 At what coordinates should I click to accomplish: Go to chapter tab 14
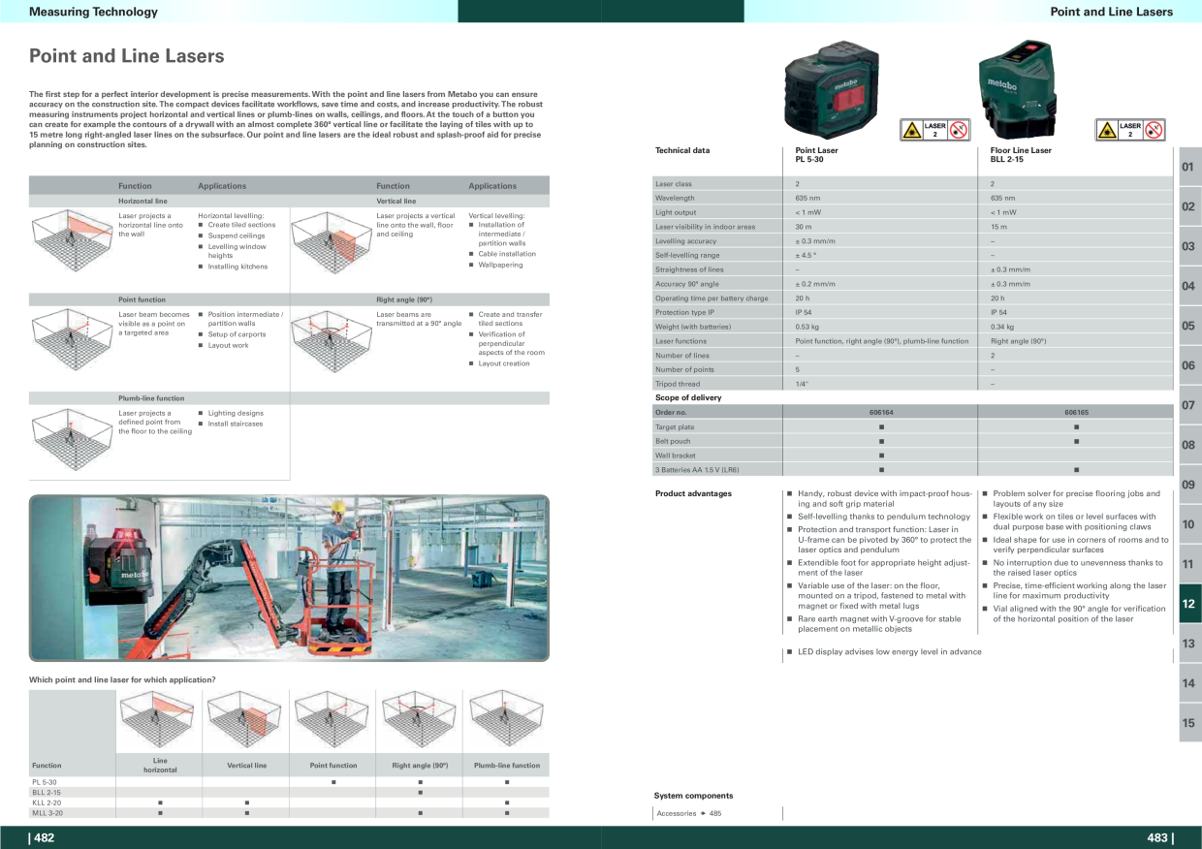coord(1188,683)
